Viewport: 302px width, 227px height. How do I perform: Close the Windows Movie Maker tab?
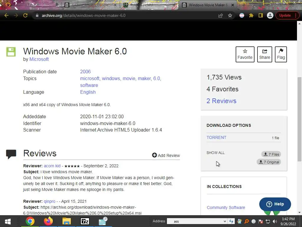pyautogui.click(x=233, y=5)
